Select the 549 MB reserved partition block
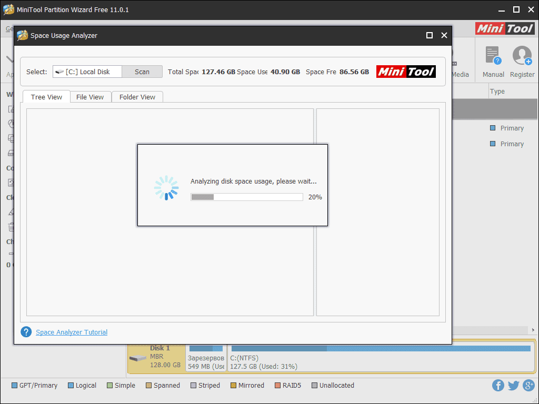The image size is (539, 404). coord(206,358)
